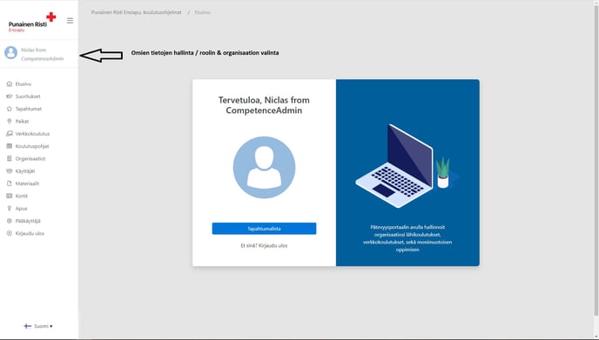Click the Pätevyysportaalin description text
Viewport: 599px width, 340px height.
407,238
